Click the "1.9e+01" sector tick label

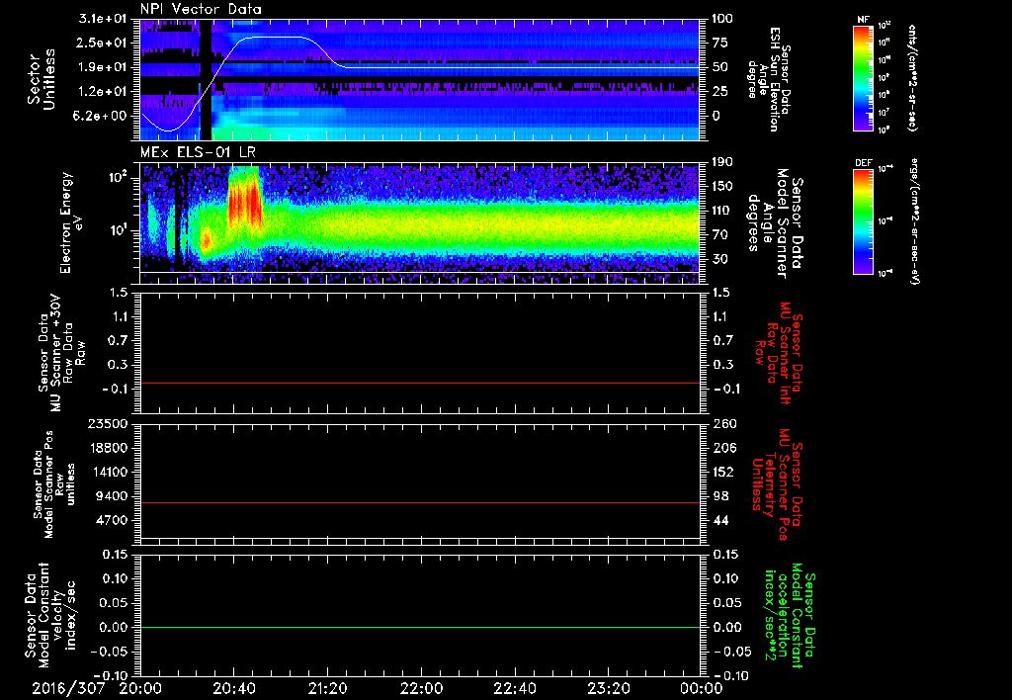pyautogui.click(x=103, y=67)
